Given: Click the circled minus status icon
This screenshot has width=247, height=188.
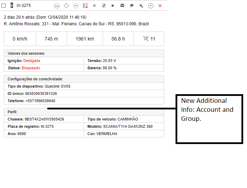Looking at the screenshot, I should pos(76,6).
